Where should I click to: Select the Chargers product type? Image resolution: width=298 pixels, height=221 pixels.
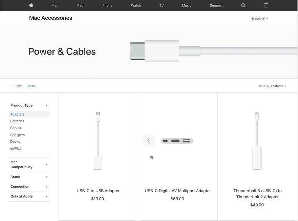tap(18, 135)
